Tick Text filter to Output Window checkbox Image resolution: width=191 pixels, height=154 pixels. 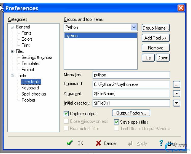[x=116, y=128]
